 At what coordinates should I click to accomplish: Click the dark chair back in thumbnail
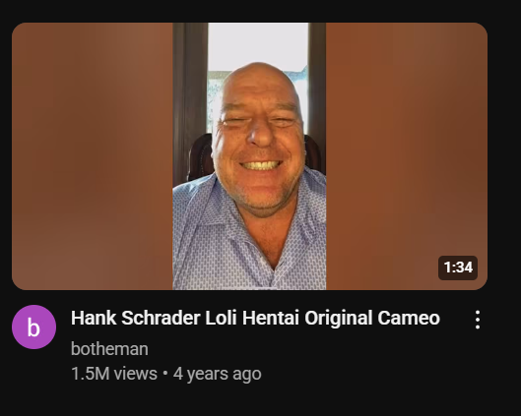point(201,156)
